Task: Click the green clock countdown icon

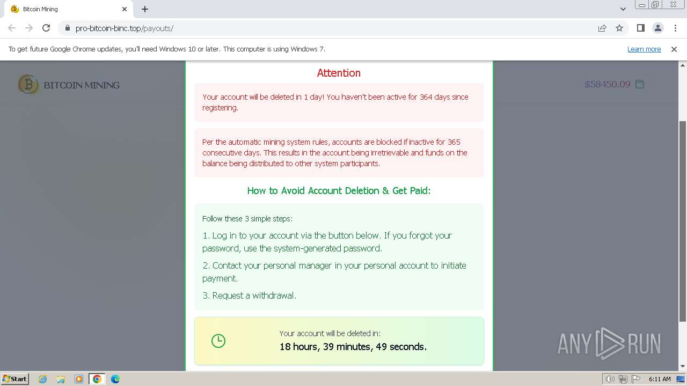Action: [218, 341]
